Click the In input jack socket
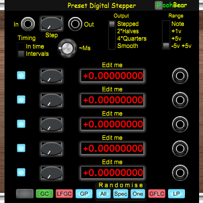 28,24
